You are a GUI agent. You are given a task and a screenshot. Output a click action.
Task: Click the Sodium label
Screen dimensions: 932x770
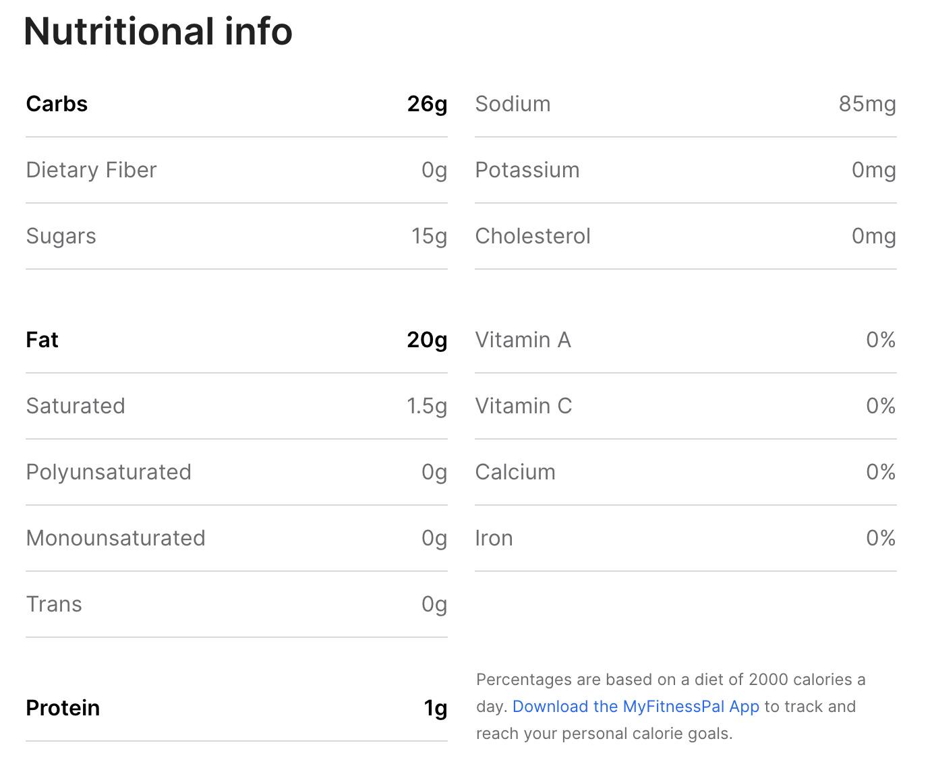pos(513,104)
